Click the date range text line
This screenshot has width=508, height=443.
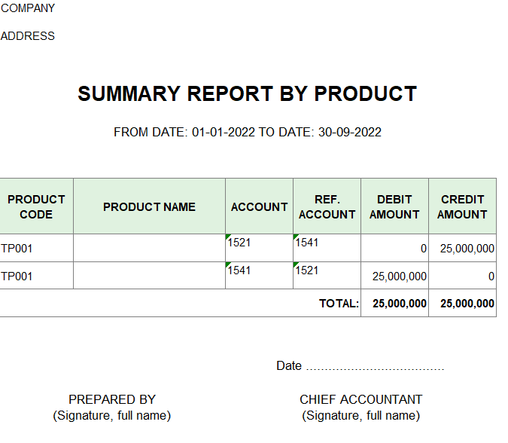[248, 133]
